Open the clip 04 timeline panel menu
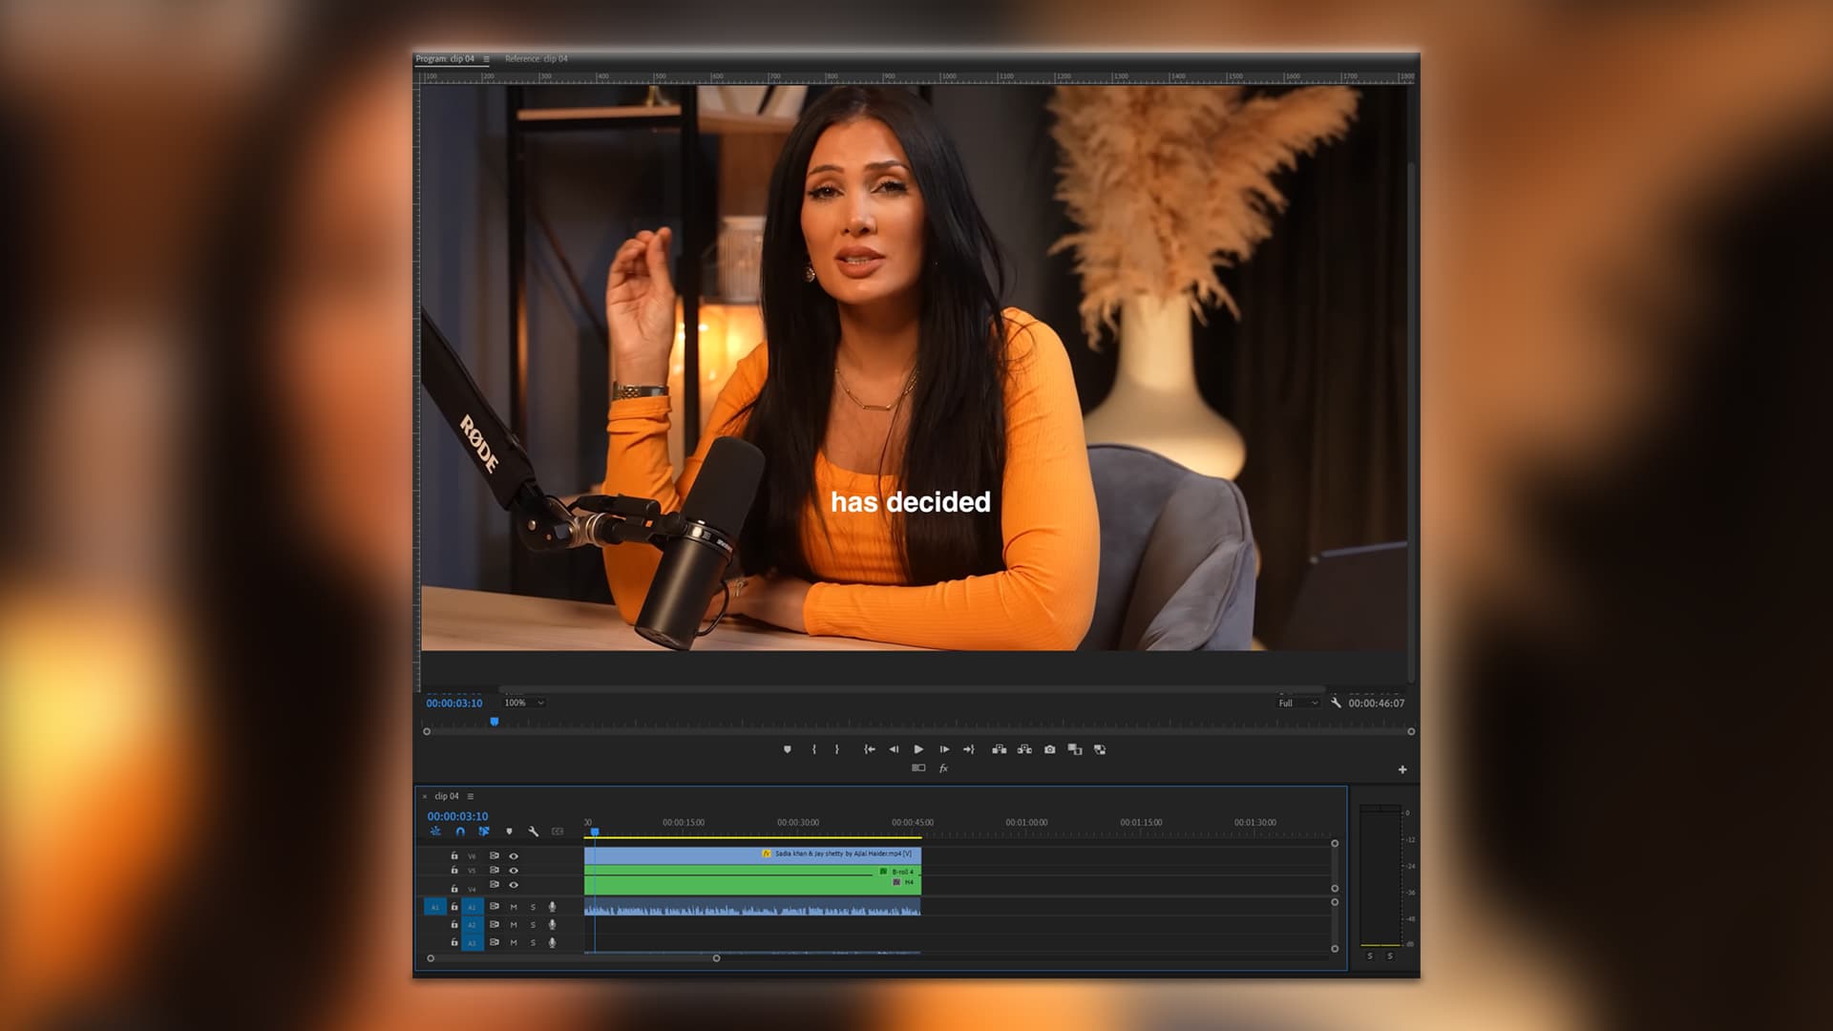Viewport: 1833px width, 1031px height. tap(471, 796)
